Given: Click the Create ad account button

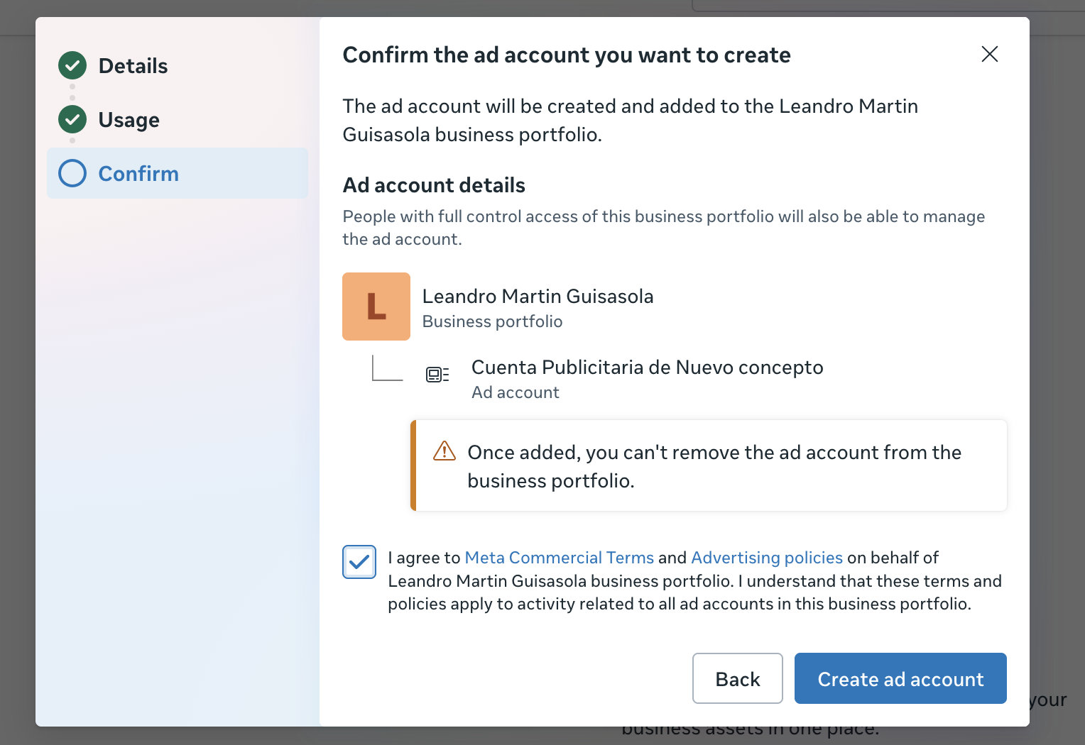Looking at the screenshot, I should point(900,678).
